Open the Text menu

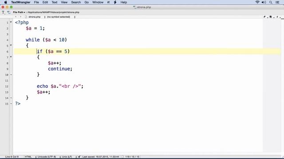54,2
